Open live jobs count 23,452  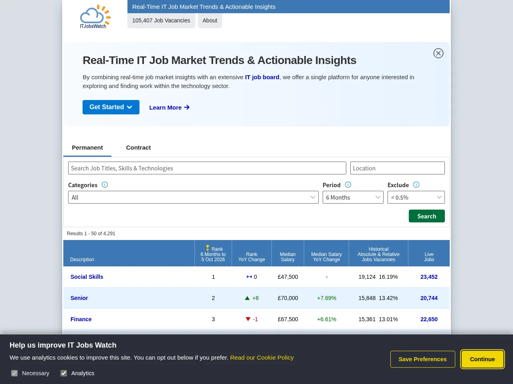click(x=429, y=277)
